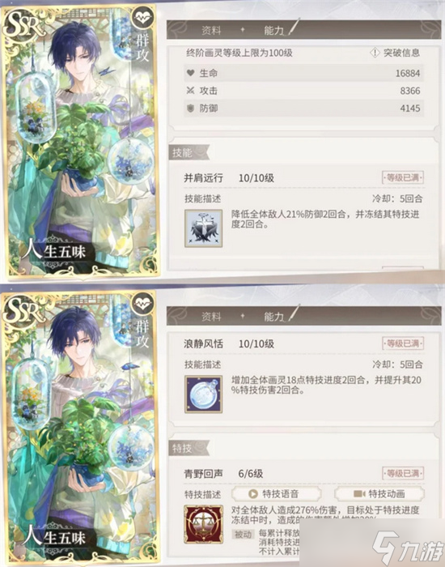Switch to the 资料 tab in the top panel
445x567 pixels.
(211, 31)
